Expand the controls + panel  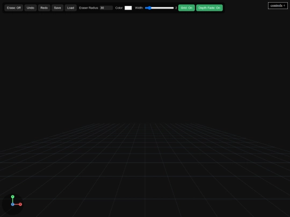click(x=278, y=6)
